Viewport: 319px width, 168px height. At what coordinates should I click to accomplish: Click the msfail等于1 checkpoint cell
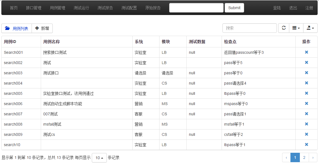click(x=259, y=124)
